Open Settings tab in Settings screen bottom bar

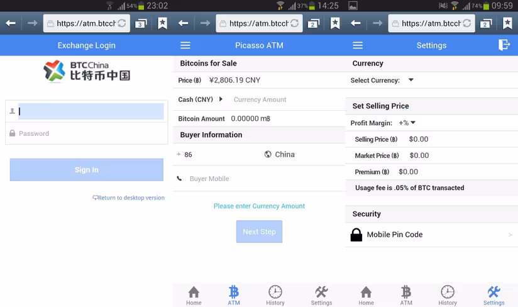(x=494, y=296)
